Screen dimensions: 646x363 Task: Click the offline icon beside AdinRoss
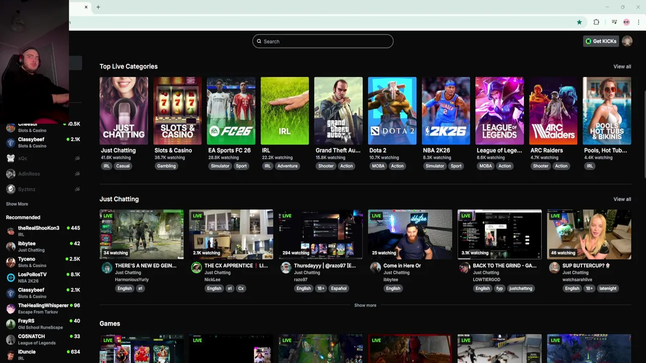point(77,174)
